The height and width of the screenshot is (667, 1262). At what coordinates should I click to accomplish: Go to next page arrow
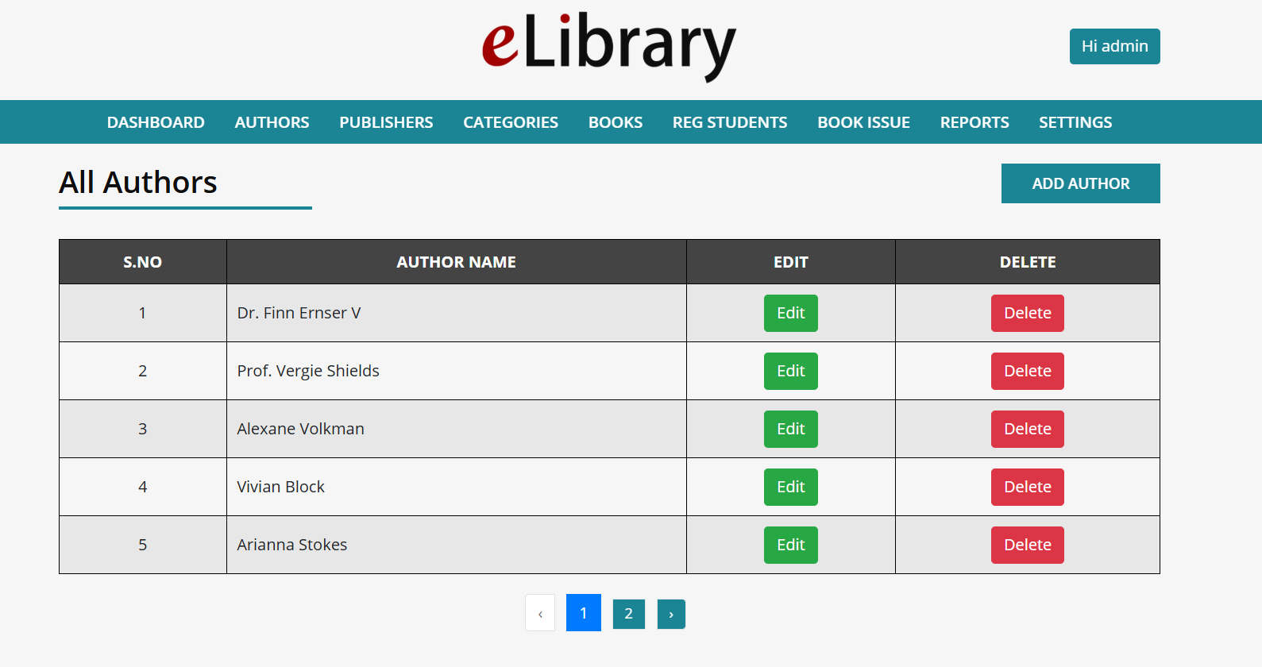click(671, 614)
